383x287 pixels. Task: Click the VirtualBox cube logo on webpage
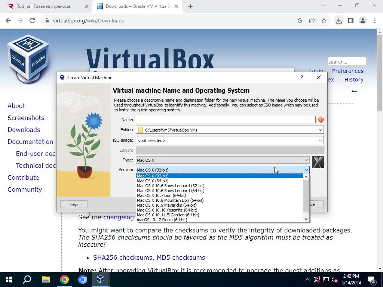[x=28, y=59]
